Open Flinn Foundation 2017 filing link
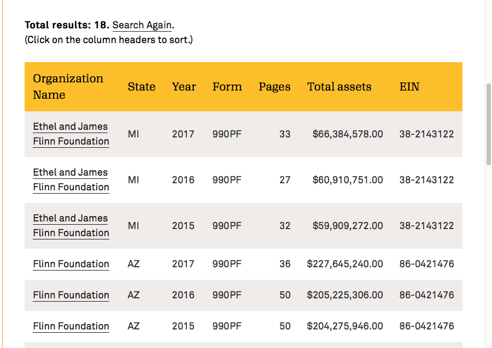 [x=71, y=264]
